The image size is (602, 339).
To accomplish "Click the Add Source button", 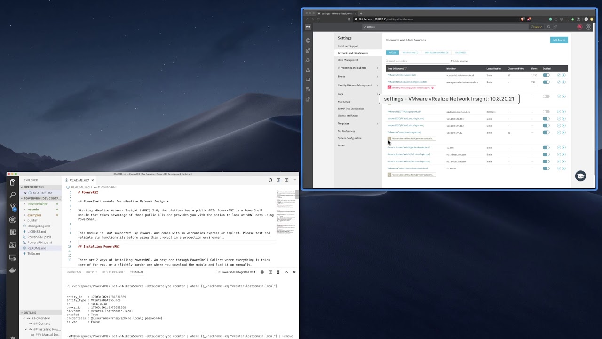I will click(x=559, y=40).
